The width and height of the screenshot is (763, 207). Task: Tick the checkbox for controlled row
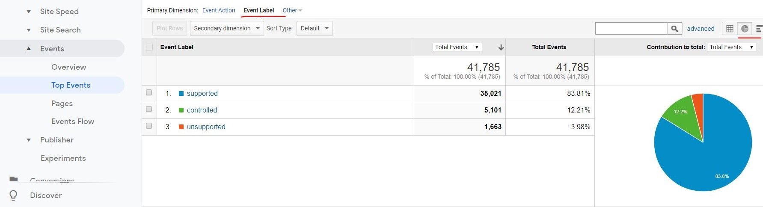tap(149, 109)
